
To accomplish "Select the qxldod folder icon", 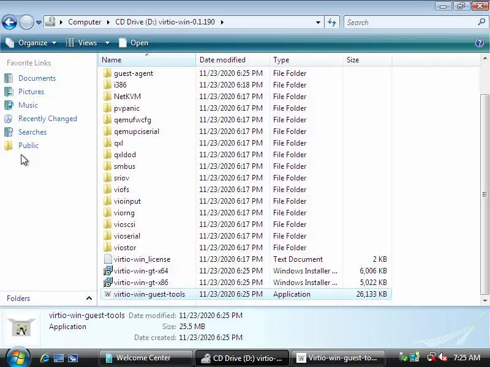I will (107, 155).
